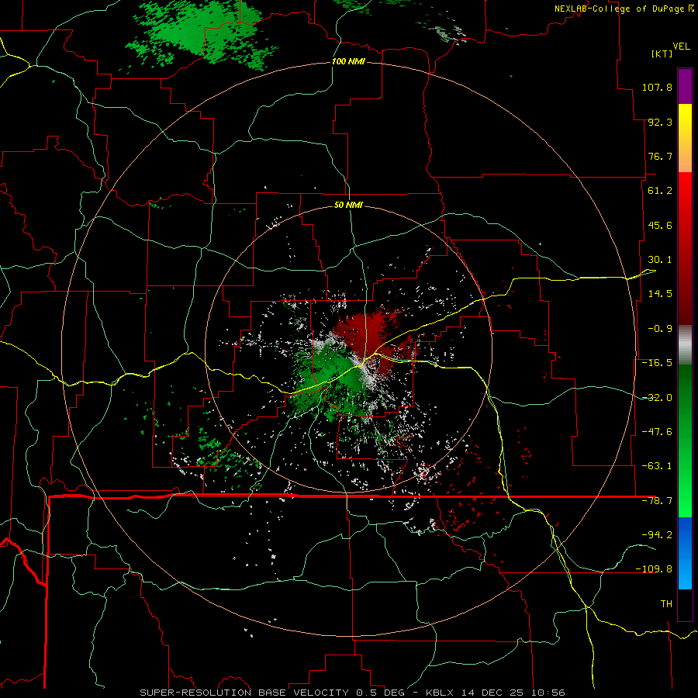This screenshot has height=698, width=698.
Task: Click the -0.9 legend value
Action: [660, 329]
